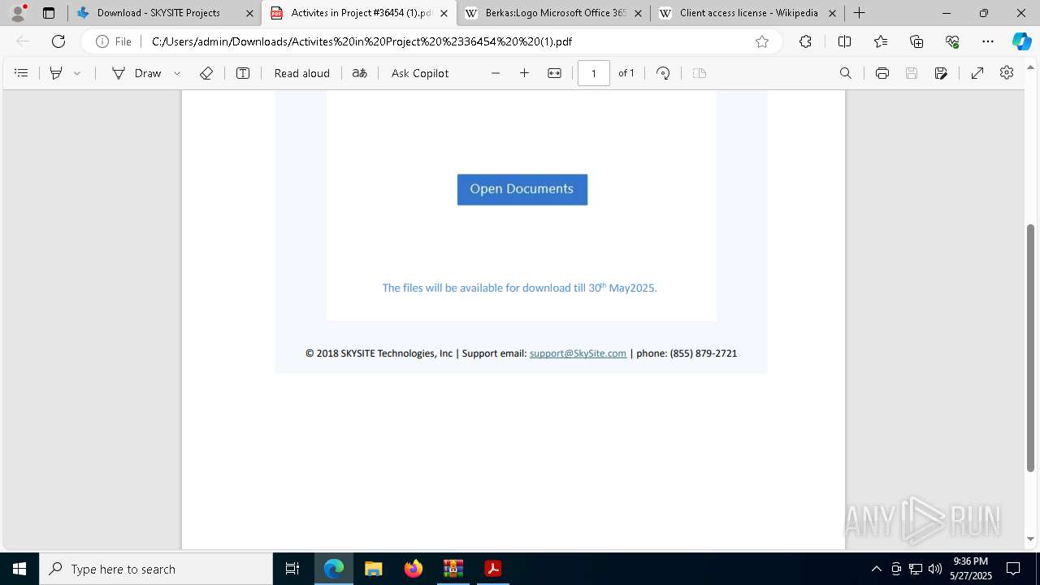The image size is (1040, 585).
Task: Show hidden tray icons chevron
Action: click(x=876, y=569)
